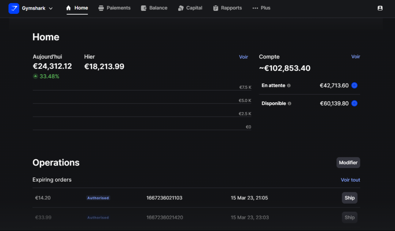The width and height of the screenshot is (395, 231).
Task: Open the user account profile icon
Action: [x=380, y=8]
